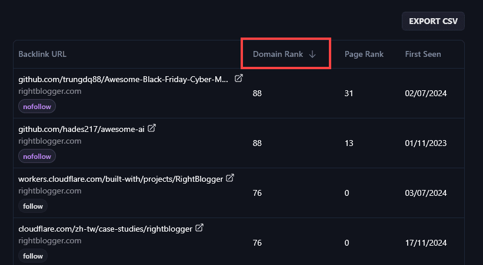The image size is (483, 265).
Task: Click rightblogger.com under hades217 link
Action: [x=50, y=141]
